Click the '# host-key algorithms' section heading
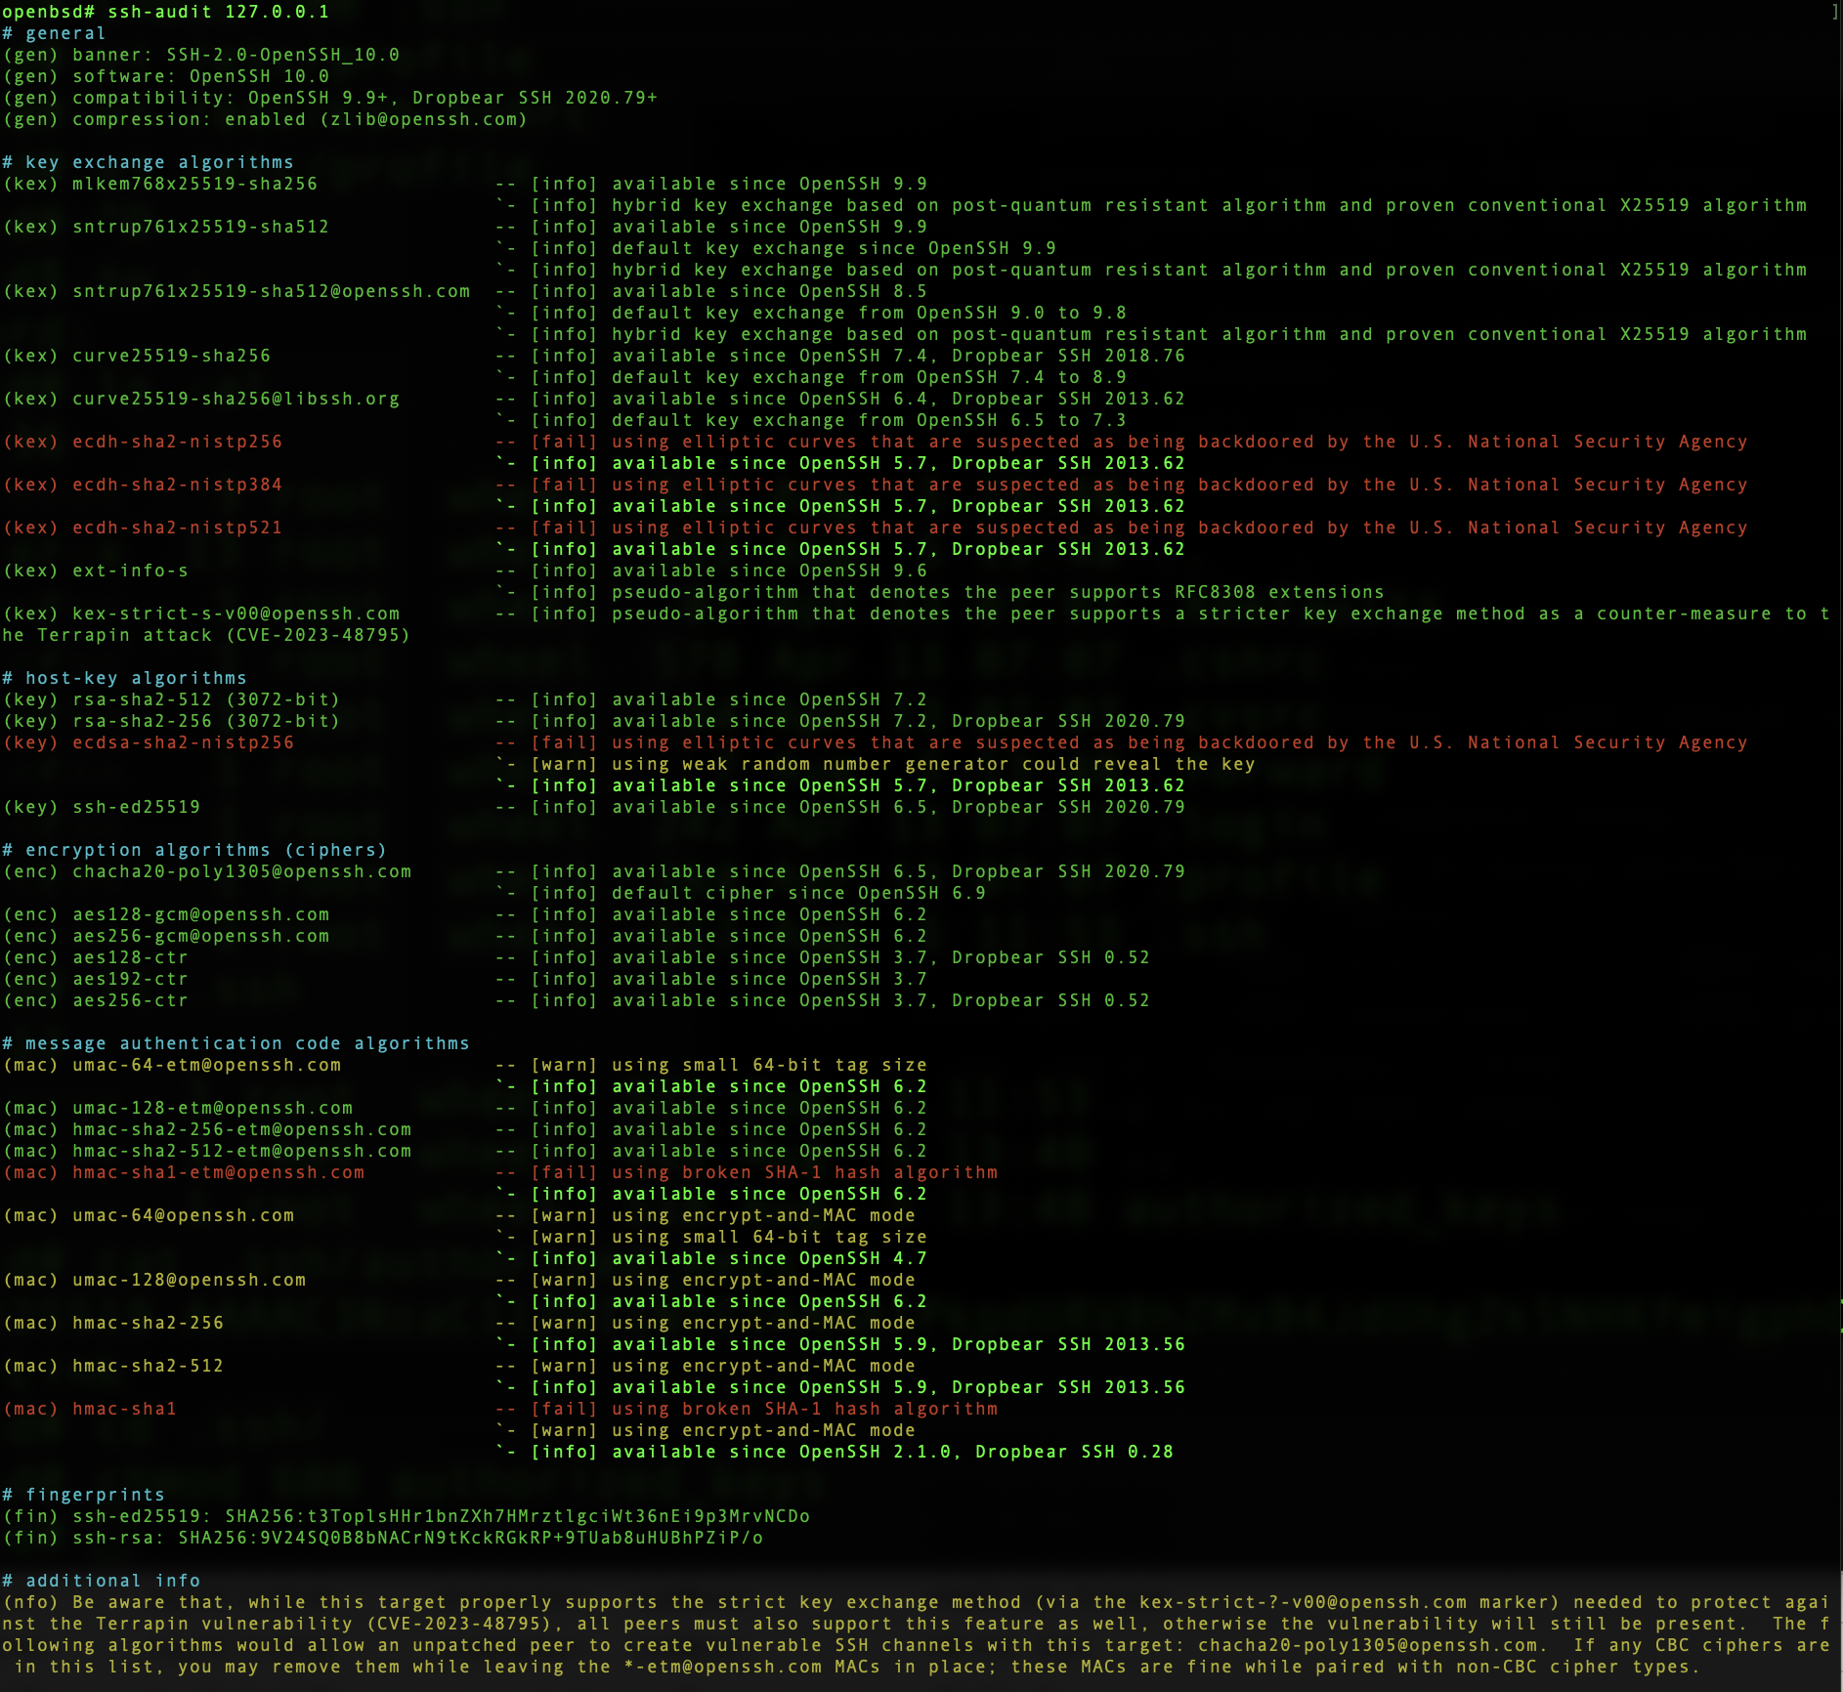1843x1692 pixels. (x=125, y=678)
